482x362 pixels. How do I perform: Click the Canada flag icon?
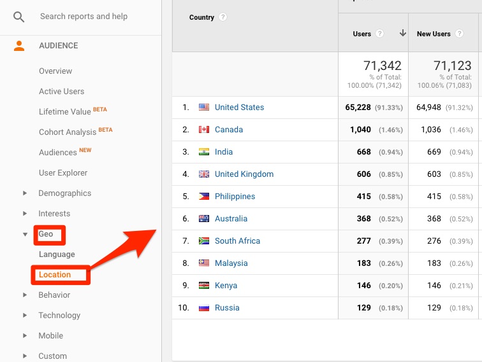(204, 129)
